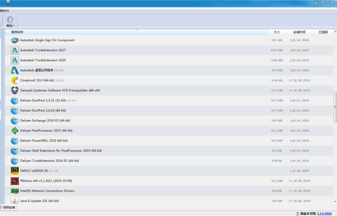The height and width of the screenshot is (216, 337).
Task: Click the Delcam Shell Extensions icon
Action: 15,151
